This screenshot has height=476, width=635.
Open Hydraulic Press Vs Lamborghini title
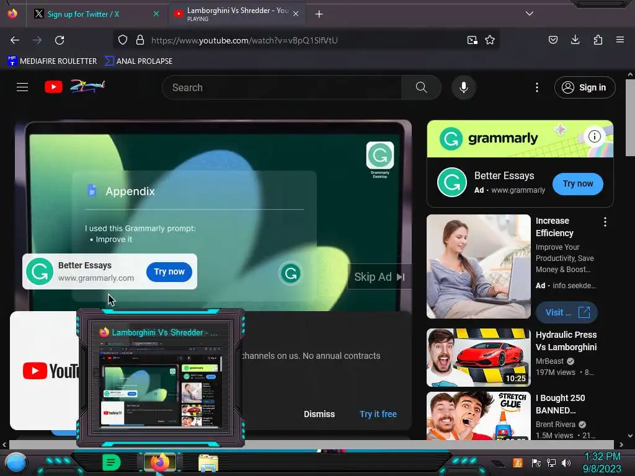pyautogui.click(x=566, y=341)
